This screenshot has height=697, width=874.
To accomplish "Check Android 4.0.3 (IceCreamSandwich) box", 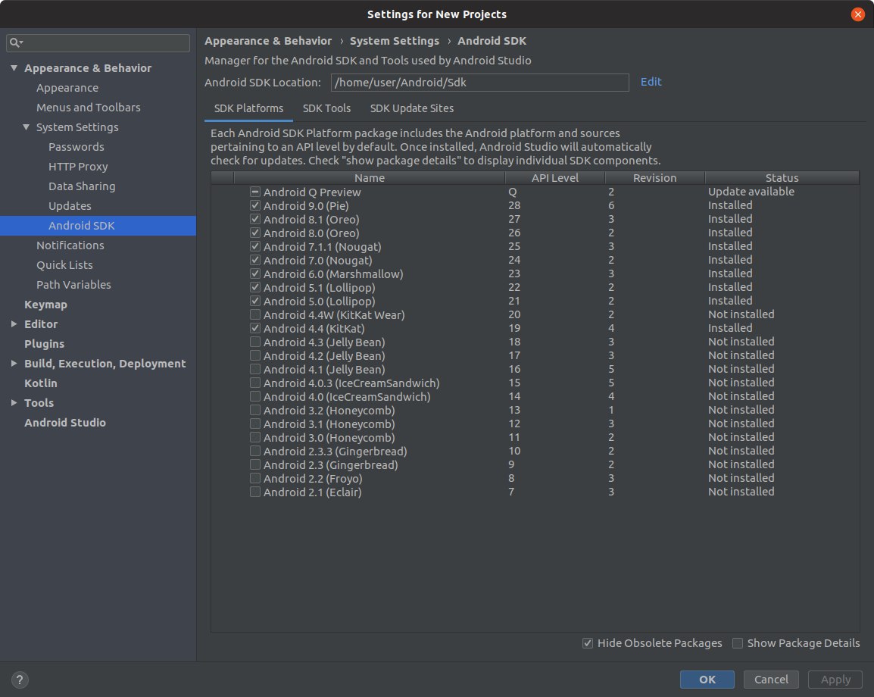I will pos(254,383).
